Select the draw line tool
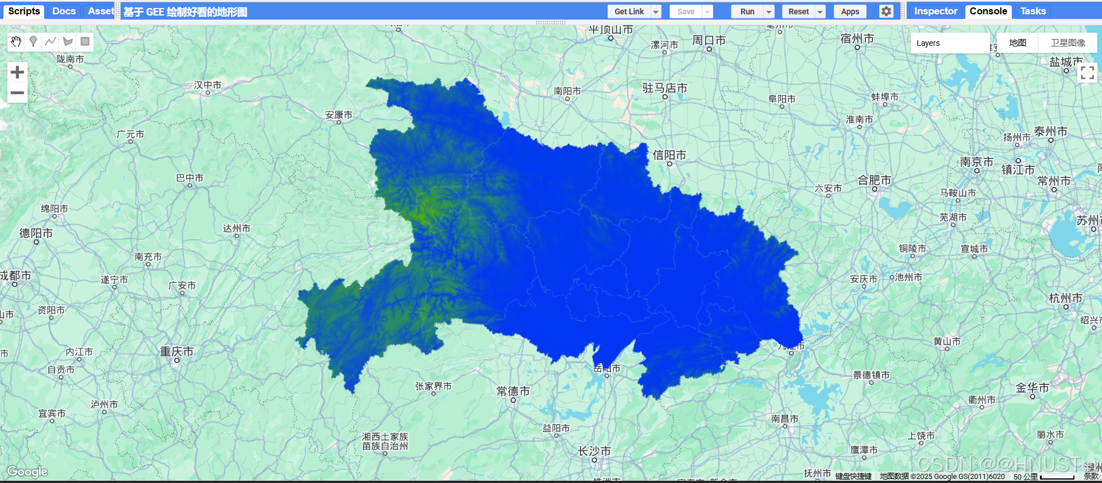The height and width of the screenshot is (483, 1102). [x=51, y=41]
